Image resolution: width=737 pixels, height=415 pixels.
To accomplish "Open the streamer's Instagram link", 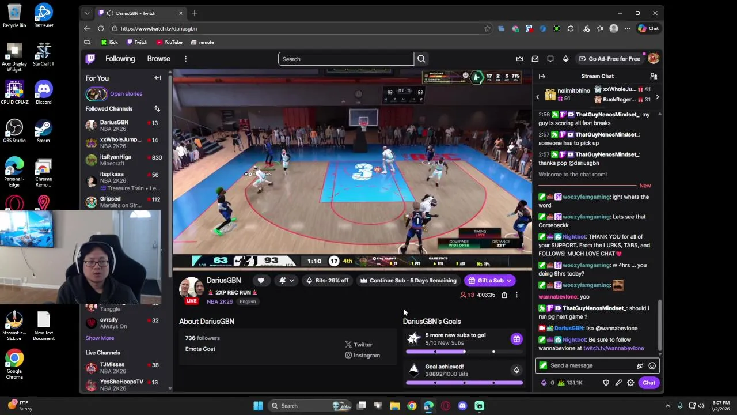I will pyautogui.click(x=362, y=356).
